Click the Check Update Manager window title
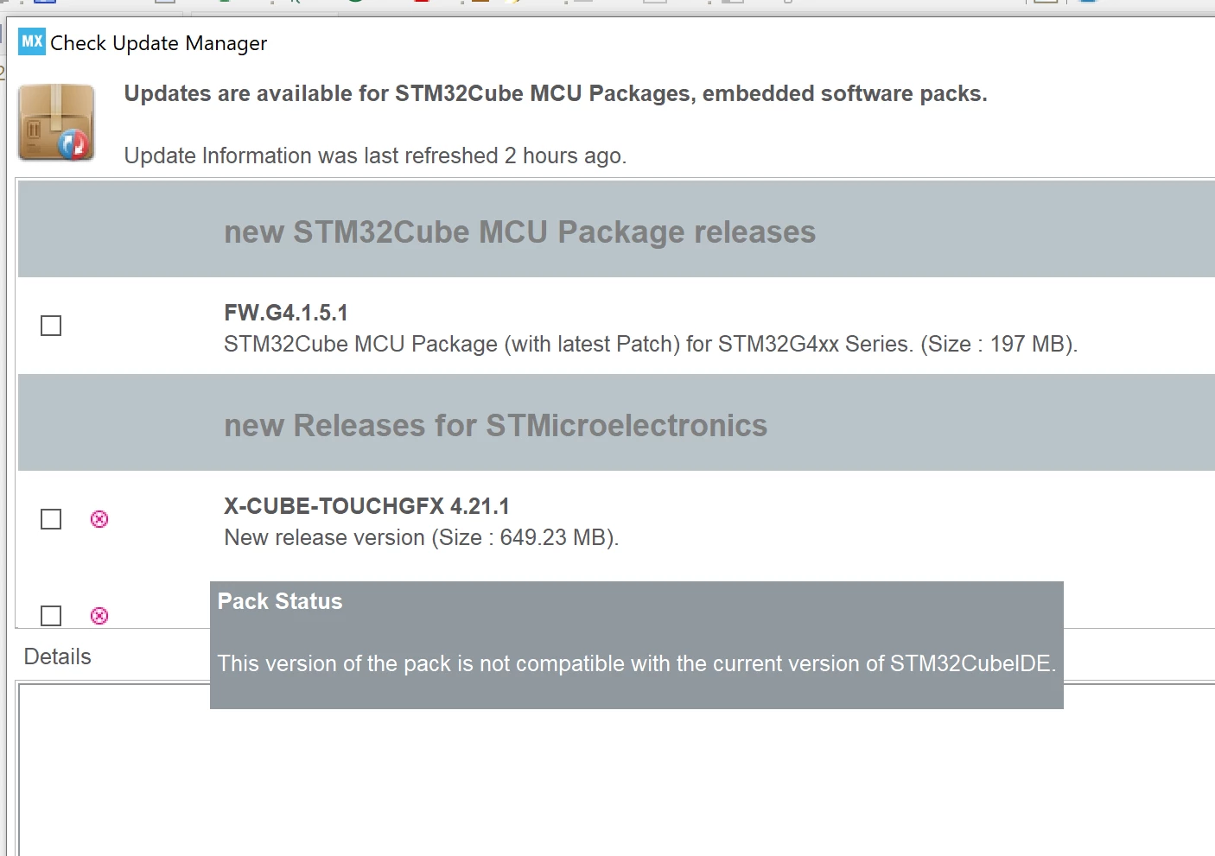This screenshot has height=856, width=1215. click(159, 43)
